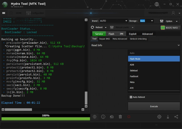Image resolution: width=182 pixels, height=129 pixels.
Task: Expand the Option dropdown arrow
Action: click(177, 21)
